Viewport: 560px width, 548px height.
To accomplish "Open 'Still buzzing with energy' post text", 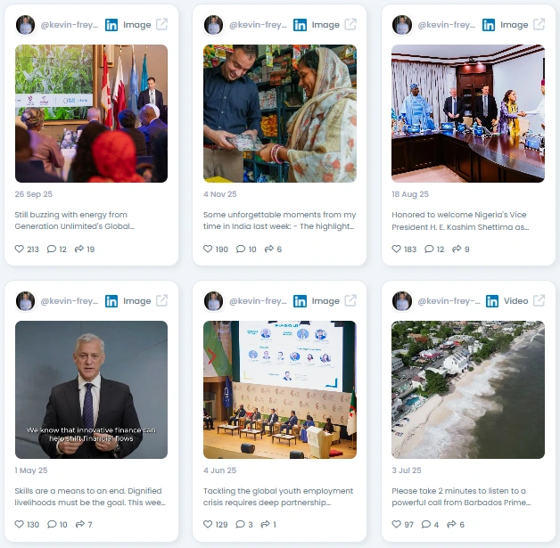I will point(74,220).
